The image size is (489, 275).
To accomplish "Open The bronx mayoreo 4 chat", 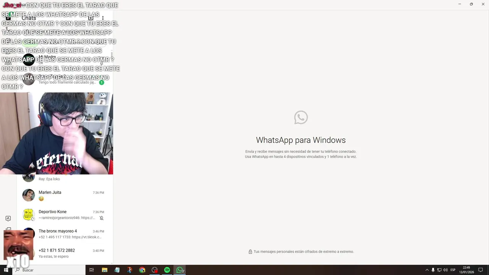I will [64, 234].
